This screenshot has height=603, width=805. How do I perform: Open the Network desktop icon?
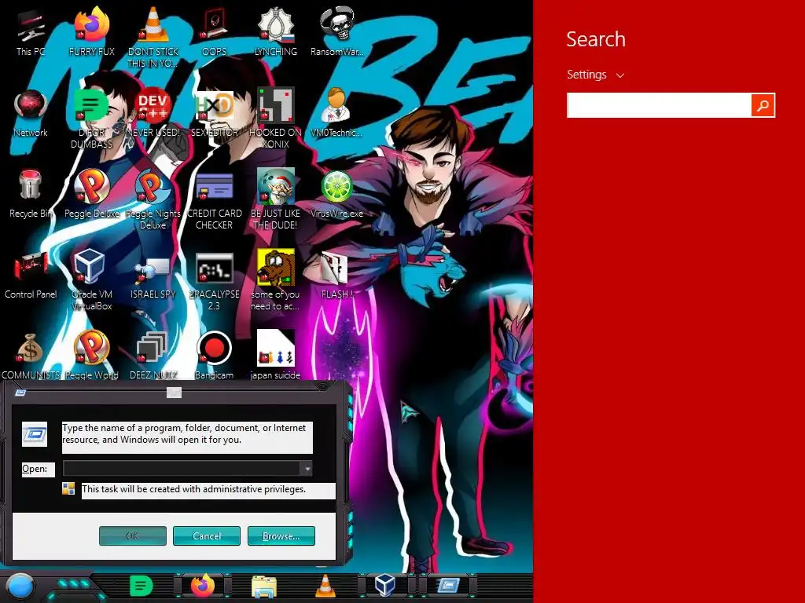31,113
